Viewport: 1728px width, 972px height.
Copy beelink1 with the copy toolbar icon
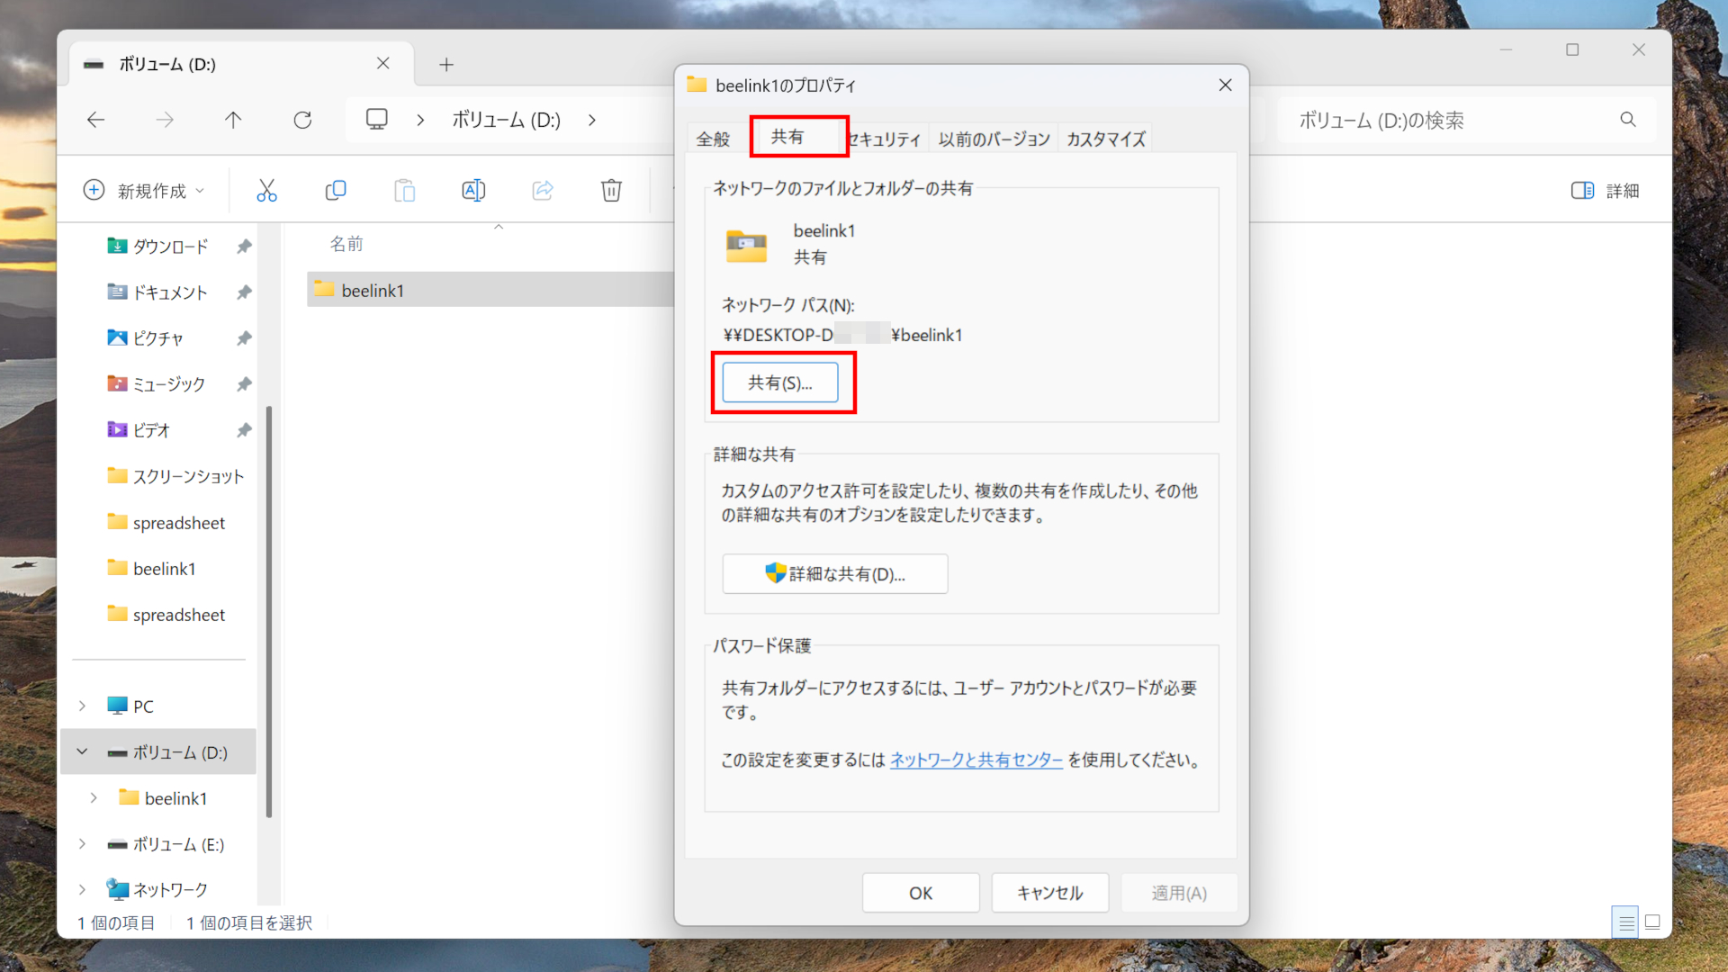[x=336, y=190]
